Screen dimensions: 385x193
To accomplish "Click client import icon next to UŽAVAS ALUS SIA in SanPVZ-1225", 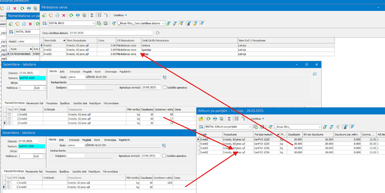I will coord(165,77).
